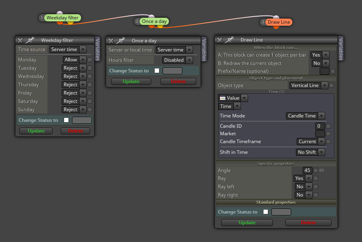Open the Tuesday Reject dropdown

tap(74, 68)
